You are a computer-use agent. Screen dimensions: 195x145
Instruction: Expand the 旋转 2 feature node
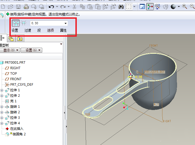(x=2, y=112)
